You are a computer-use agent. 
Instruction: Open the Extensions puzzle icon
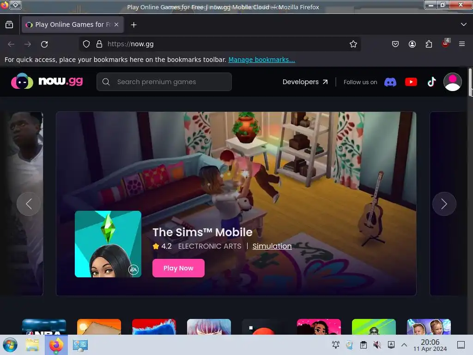click(x=429, y=44)
